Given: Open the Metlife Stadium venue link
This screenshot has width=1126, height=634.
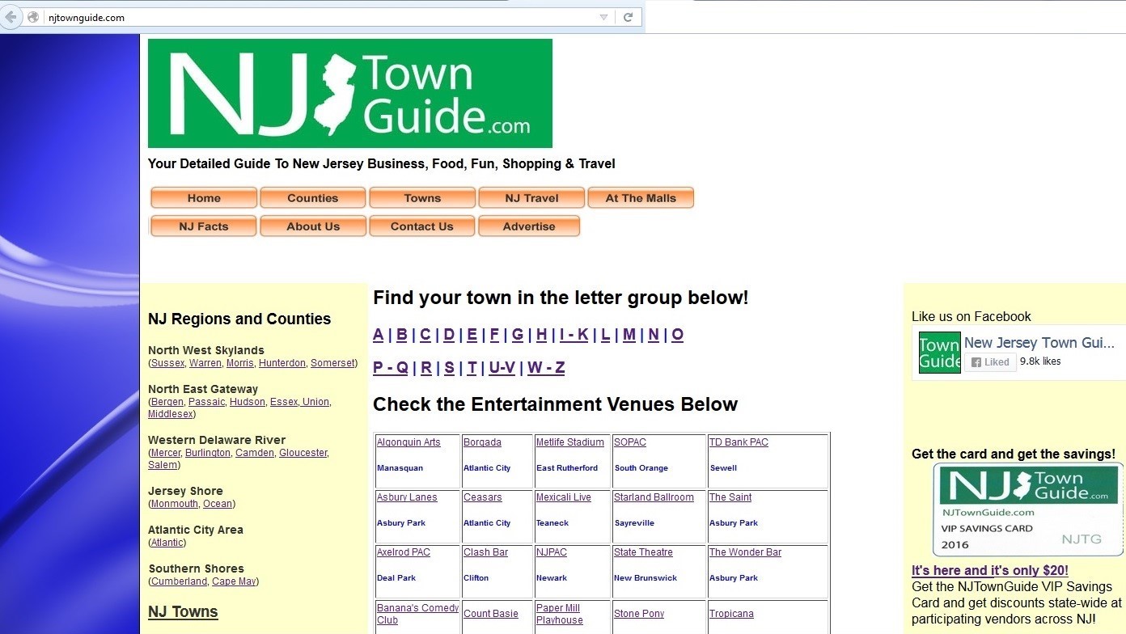Looking at the screenshot, I should point(570,442).
